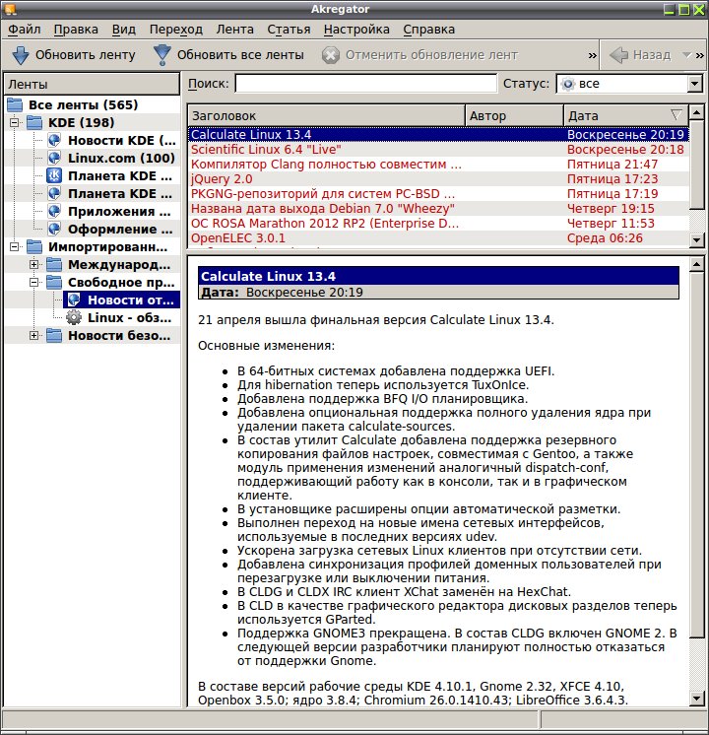Select the Linux.com (100) feed
Screen dimensions: 709x735
point(112,158)
